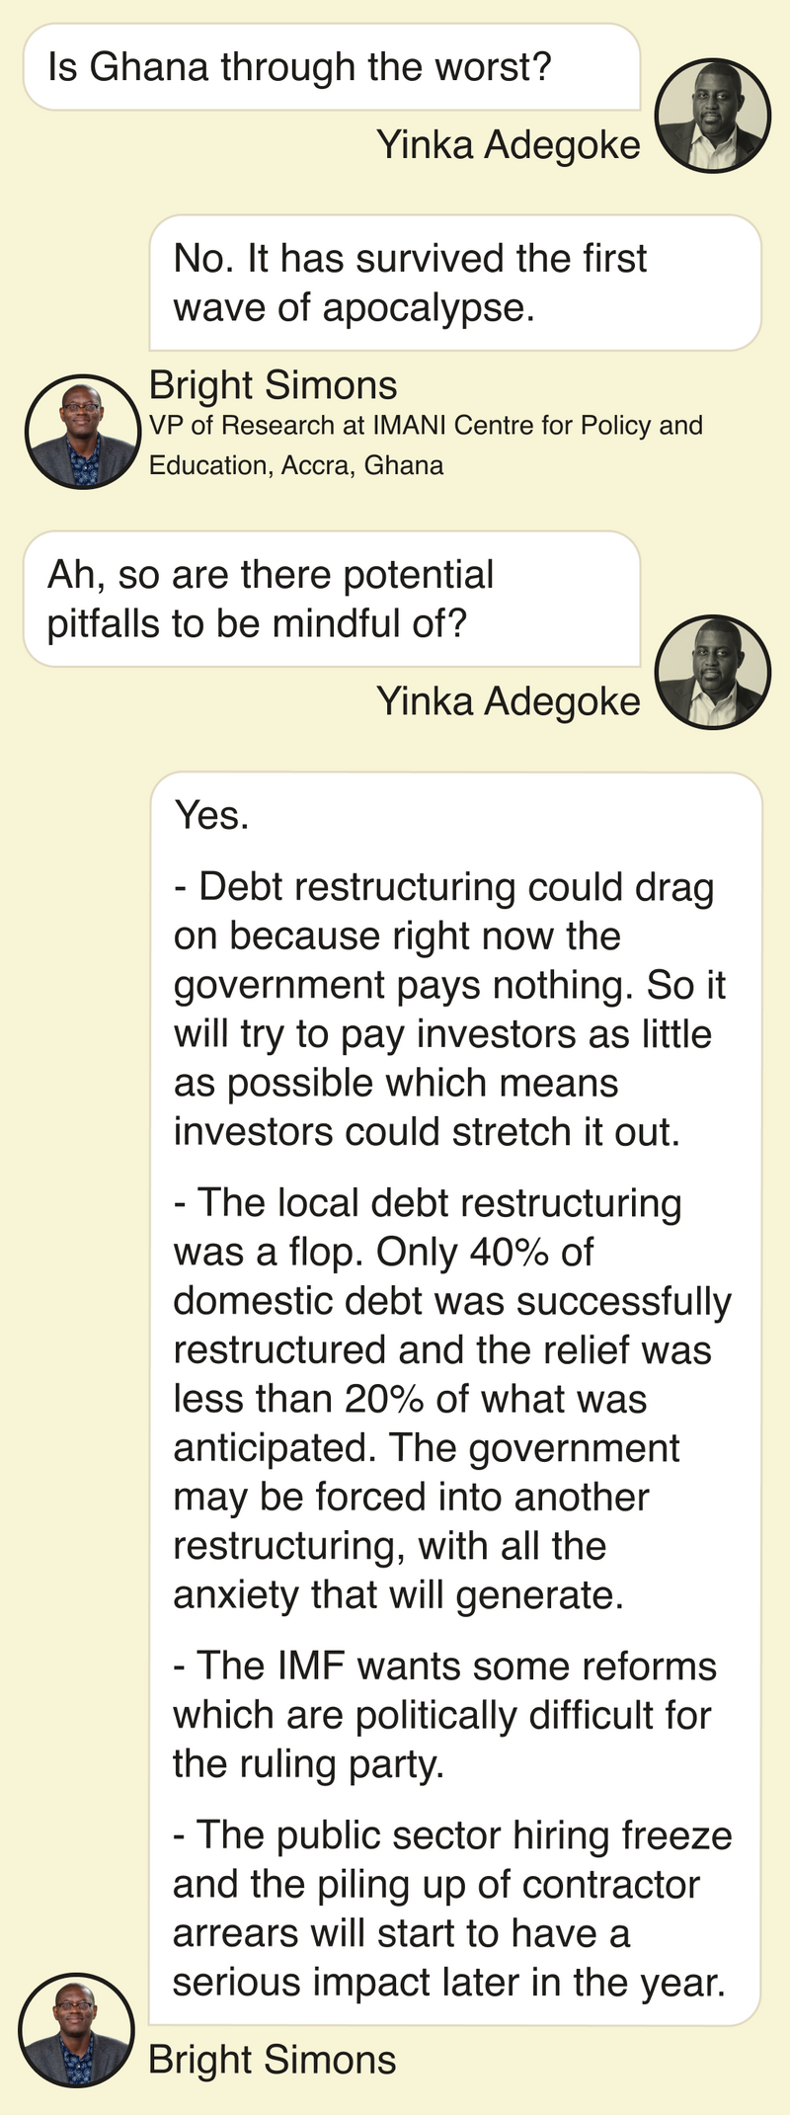790x2115 pixels.
Task: Click the public sector hiring freeze paragraph
Action: (x=452, y=1908)
